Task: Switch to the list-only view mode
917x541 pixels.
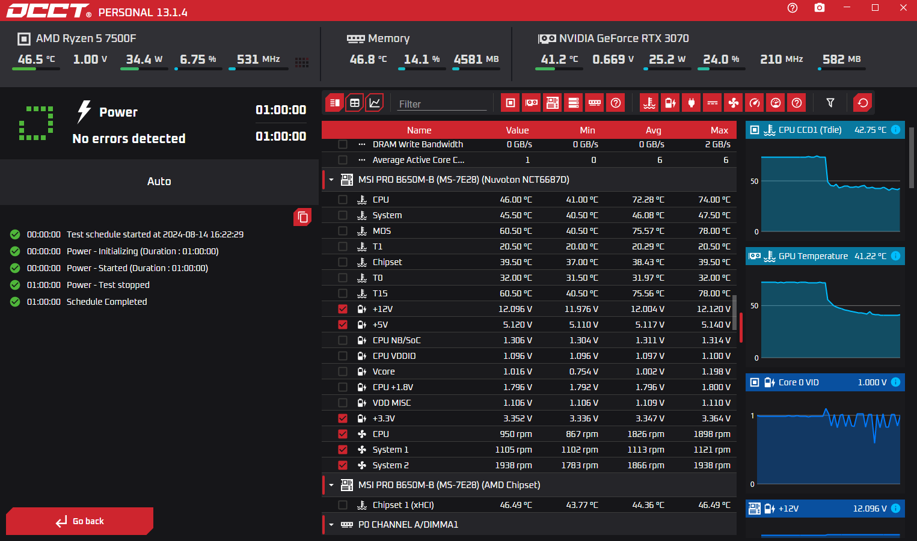Action: 335,103
